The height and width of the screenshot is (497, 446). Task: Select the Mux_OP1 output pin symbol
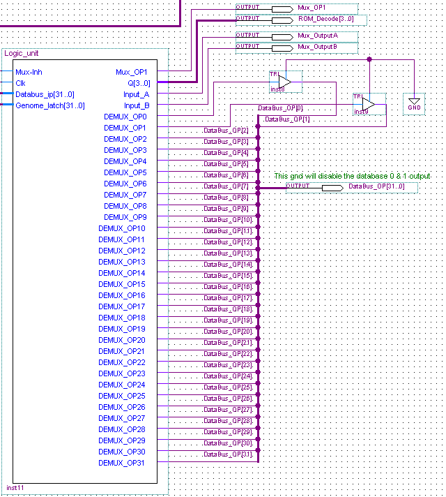282,8
